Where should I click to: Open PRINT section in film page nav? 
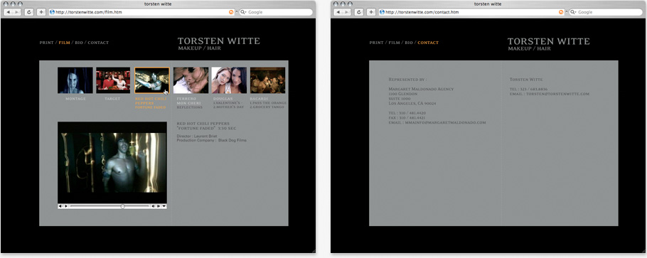(x=47, y=43)
